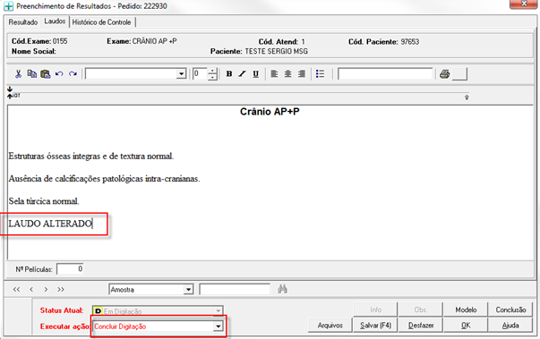The height and width of the screenshot is (339, 540).
Task: Toggle italic formatting
Action: pyautogui.click(x=242, y=74)
